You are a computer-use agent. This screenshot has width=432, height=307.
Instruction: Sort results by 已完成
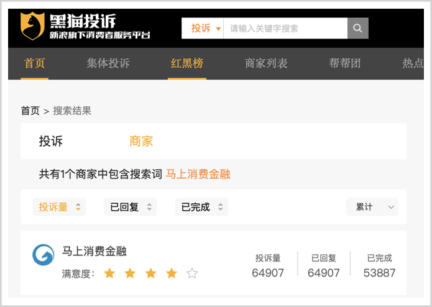[x=201, y=207]
